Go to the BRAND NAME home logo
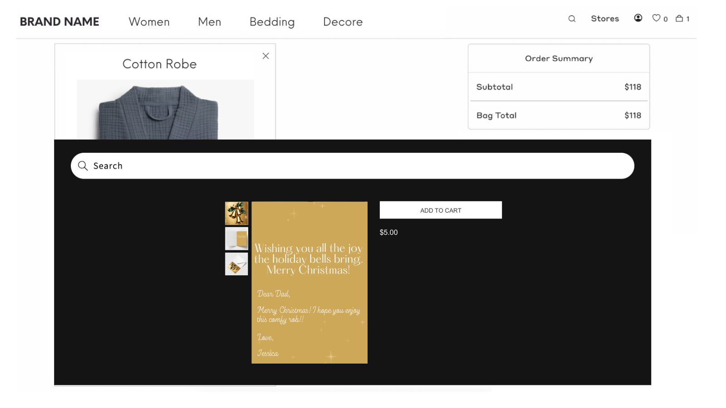This screenshot has height=408, width=726. click(x=59, y=22)
